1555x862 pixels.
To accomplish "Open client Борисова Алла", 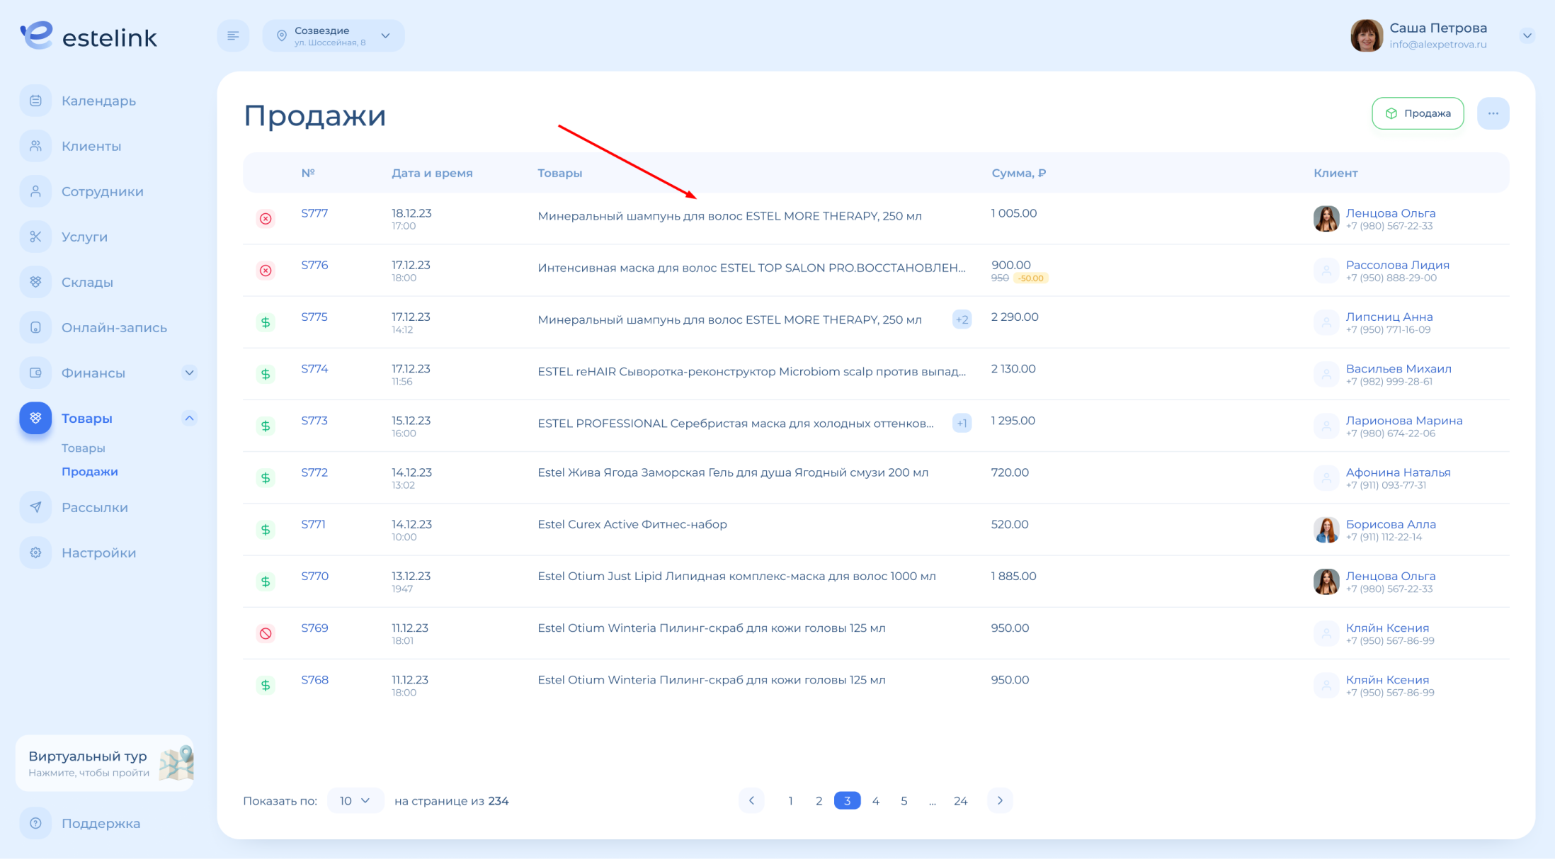I will point(1391,524).
